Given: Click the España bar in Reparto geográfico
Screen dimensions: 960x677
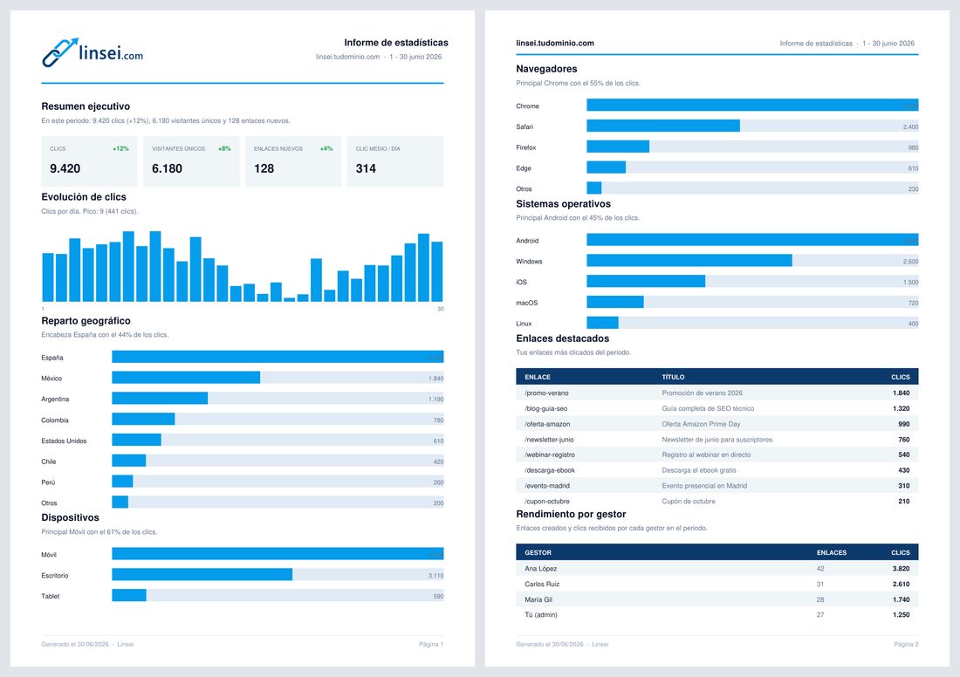Looking at the screenshot, I should [278, 357].
